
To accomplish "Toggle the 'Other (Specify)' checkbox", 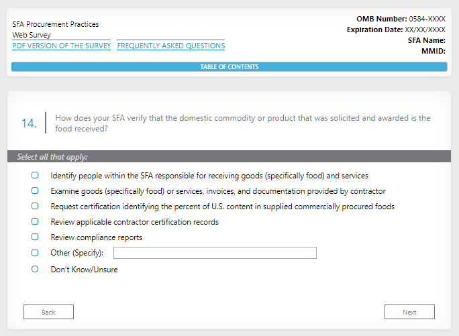I will 35,253.
